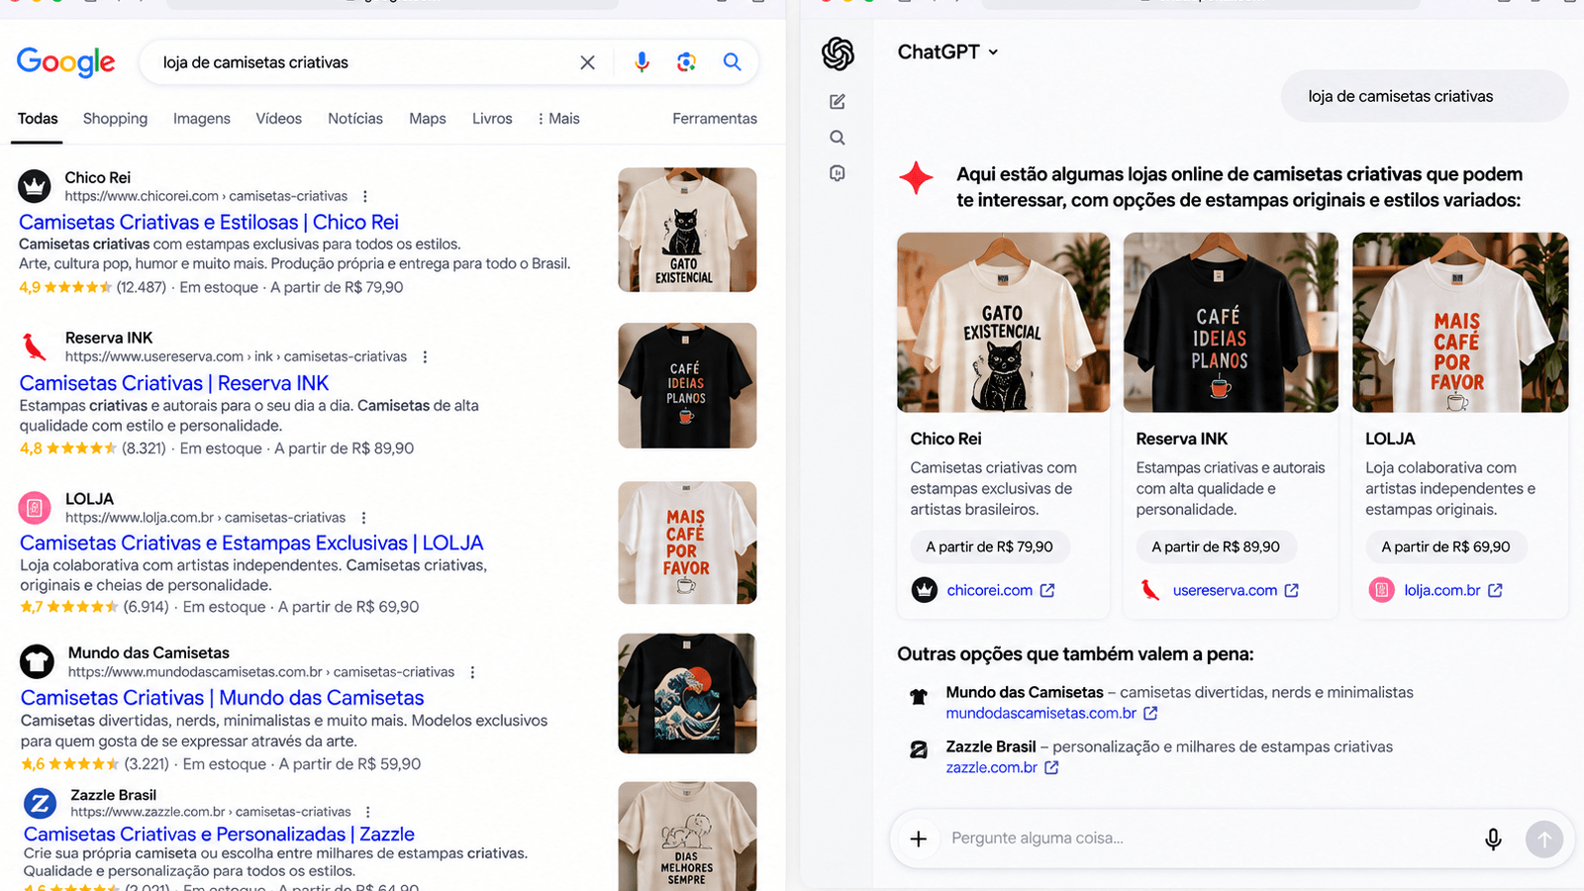Open Camisetas Criativas e Estampas Exclusivas LOLJA link
Image resolution: width=1584 pixels, height=891 pixels.
click(x=251, y=543)
